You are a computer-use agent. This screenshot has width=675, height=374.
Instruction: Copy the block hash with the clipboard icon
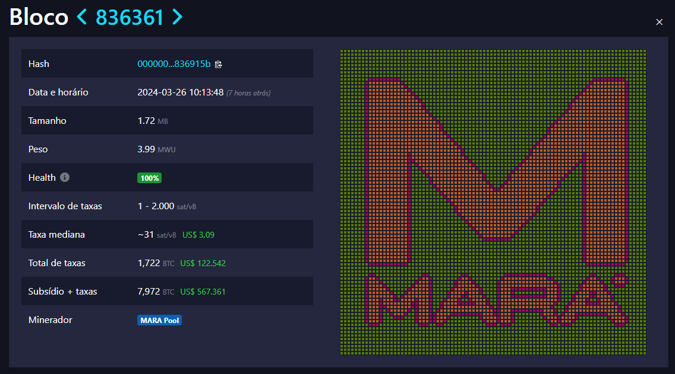pyautogui.click(x=218, y=64)
